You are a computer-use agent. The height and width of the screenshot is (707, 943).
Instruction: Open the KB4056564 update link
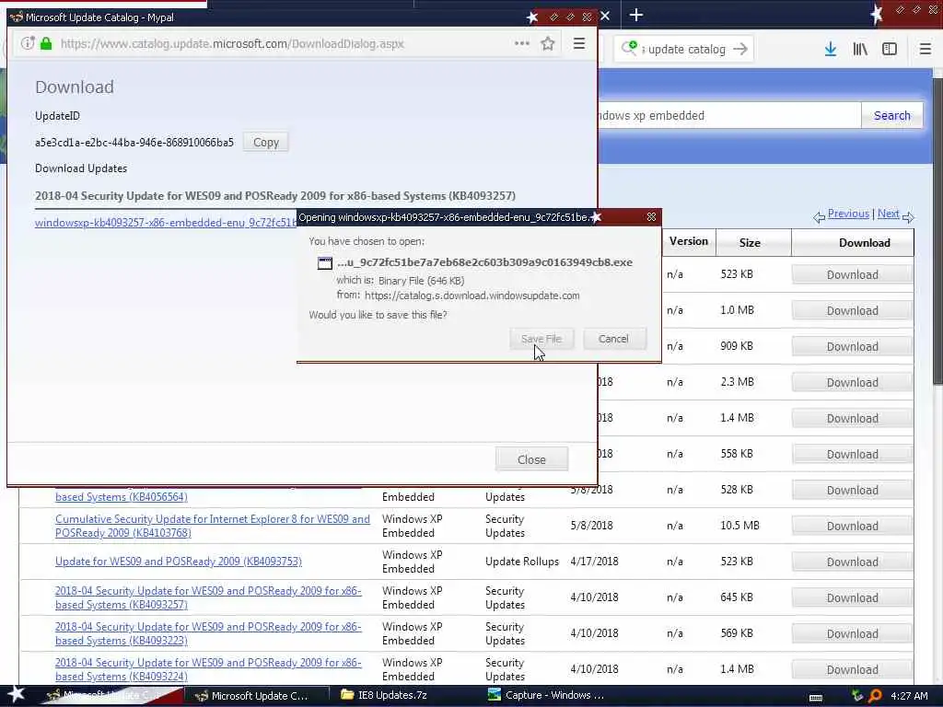click(122, 497)
